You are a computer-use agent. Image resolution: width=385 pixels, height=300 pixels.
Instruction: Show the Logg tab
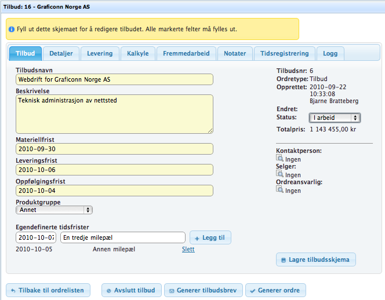coord(330,54)
